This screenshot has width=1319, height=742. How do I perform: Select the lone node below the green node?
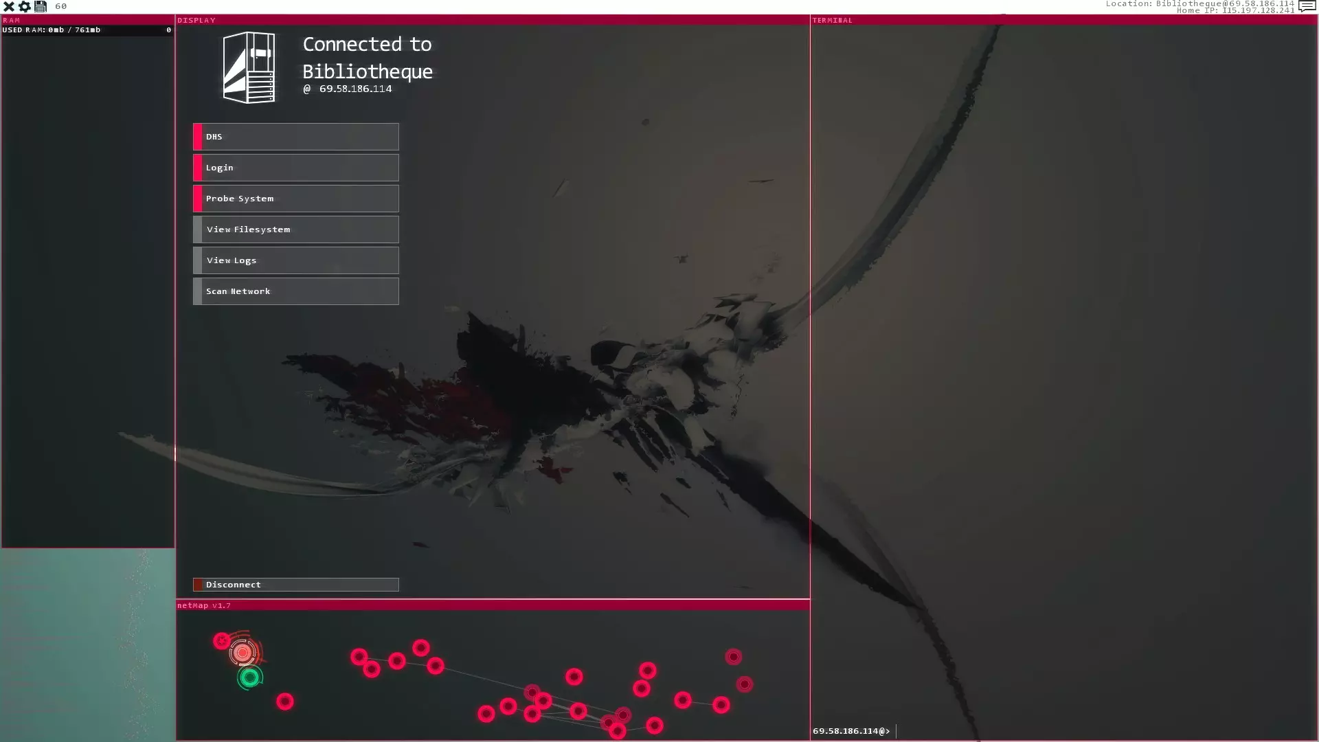[x=285, y=701]
